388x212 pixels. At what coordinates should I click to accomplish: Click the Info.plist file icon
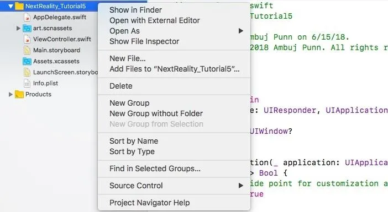(27, 83)
